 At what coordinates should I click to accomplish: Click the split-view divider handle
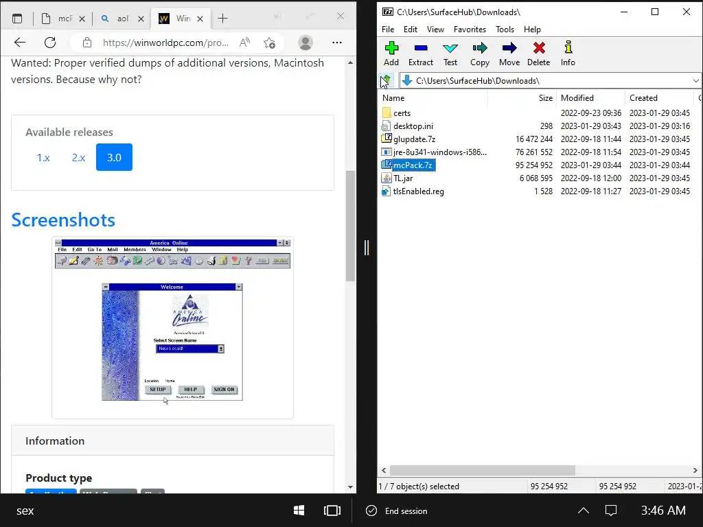[367, 247]
